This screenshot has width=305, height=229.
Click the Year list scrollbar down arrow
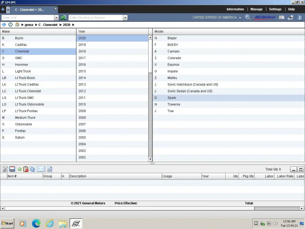(x=150, y=159)
